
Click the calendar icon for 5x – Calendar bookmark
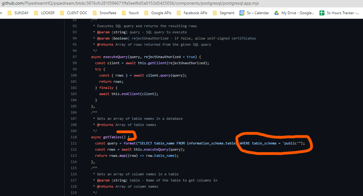[x=242, y=13]
